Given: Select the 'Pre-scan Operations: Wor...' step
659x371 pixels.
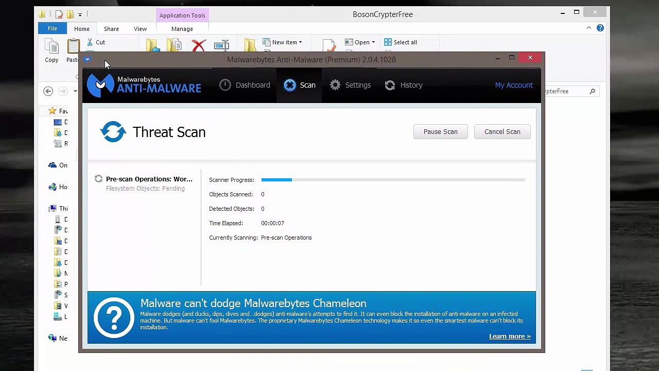Looking at the screenshot, I should click(149, 179).
